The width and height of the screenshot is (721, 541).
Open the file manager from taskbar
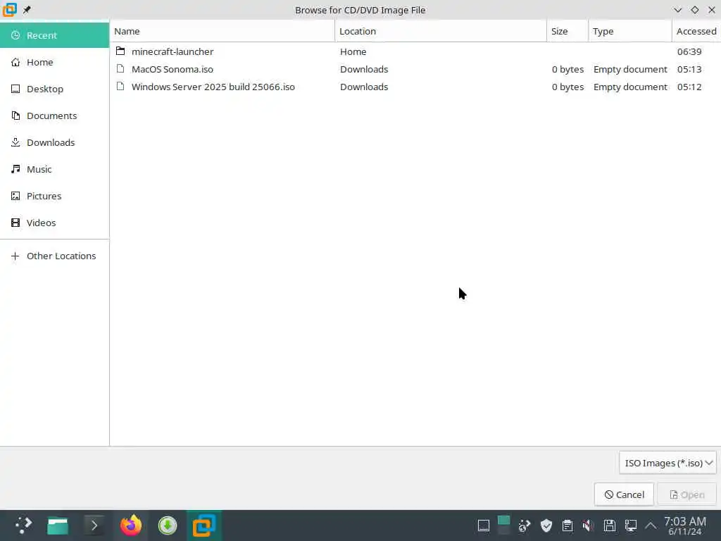click(58, 526)
